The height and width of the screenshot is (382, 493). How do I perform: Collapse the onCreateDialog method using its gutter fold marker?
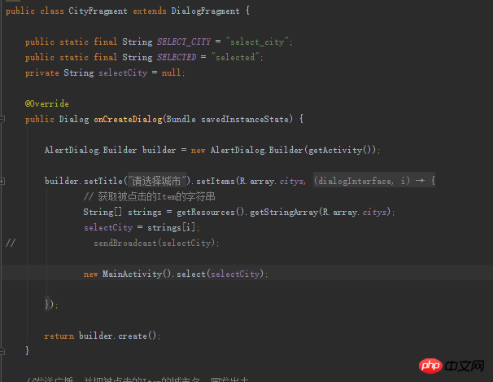pyautogui.click(x=2, y=119)
